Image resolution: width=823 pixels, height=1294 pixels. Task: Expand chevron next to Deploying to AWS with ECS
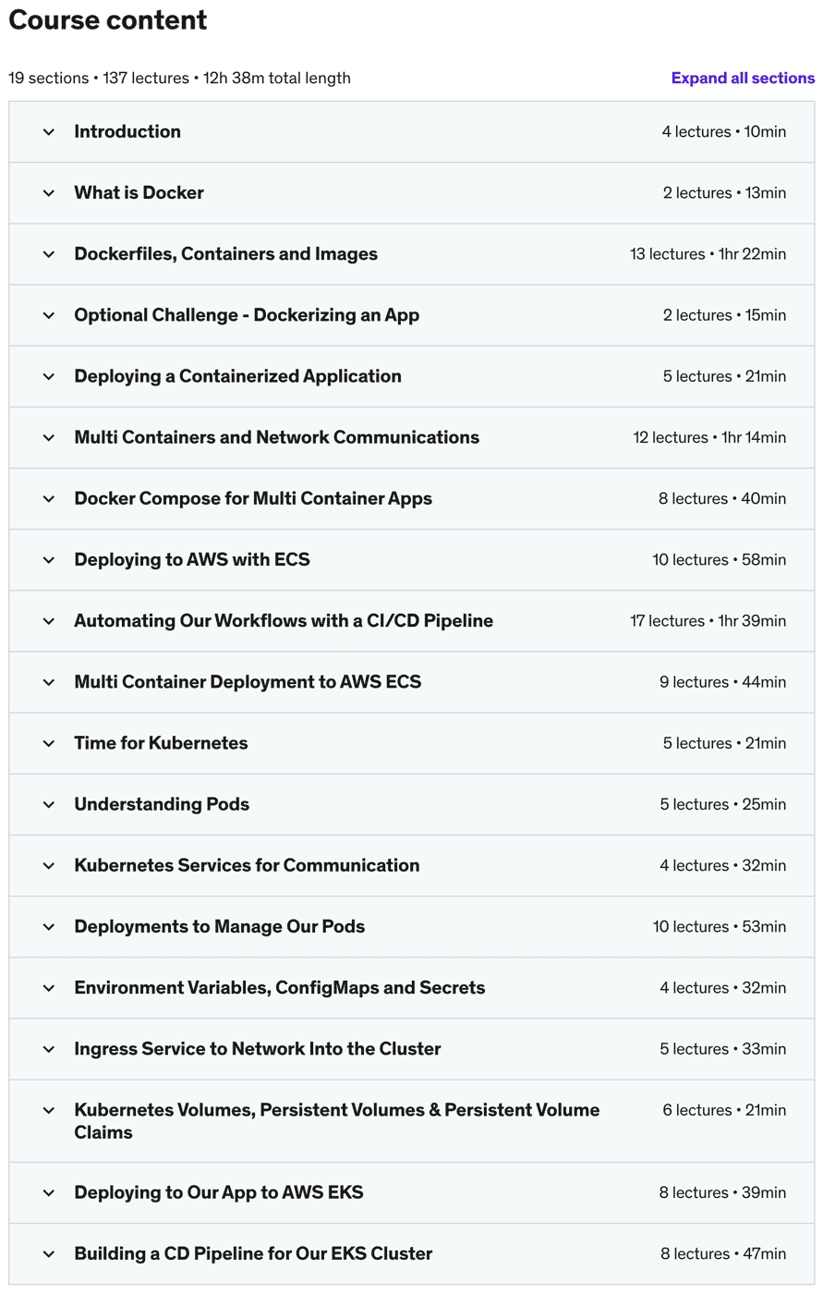point(49,559)
